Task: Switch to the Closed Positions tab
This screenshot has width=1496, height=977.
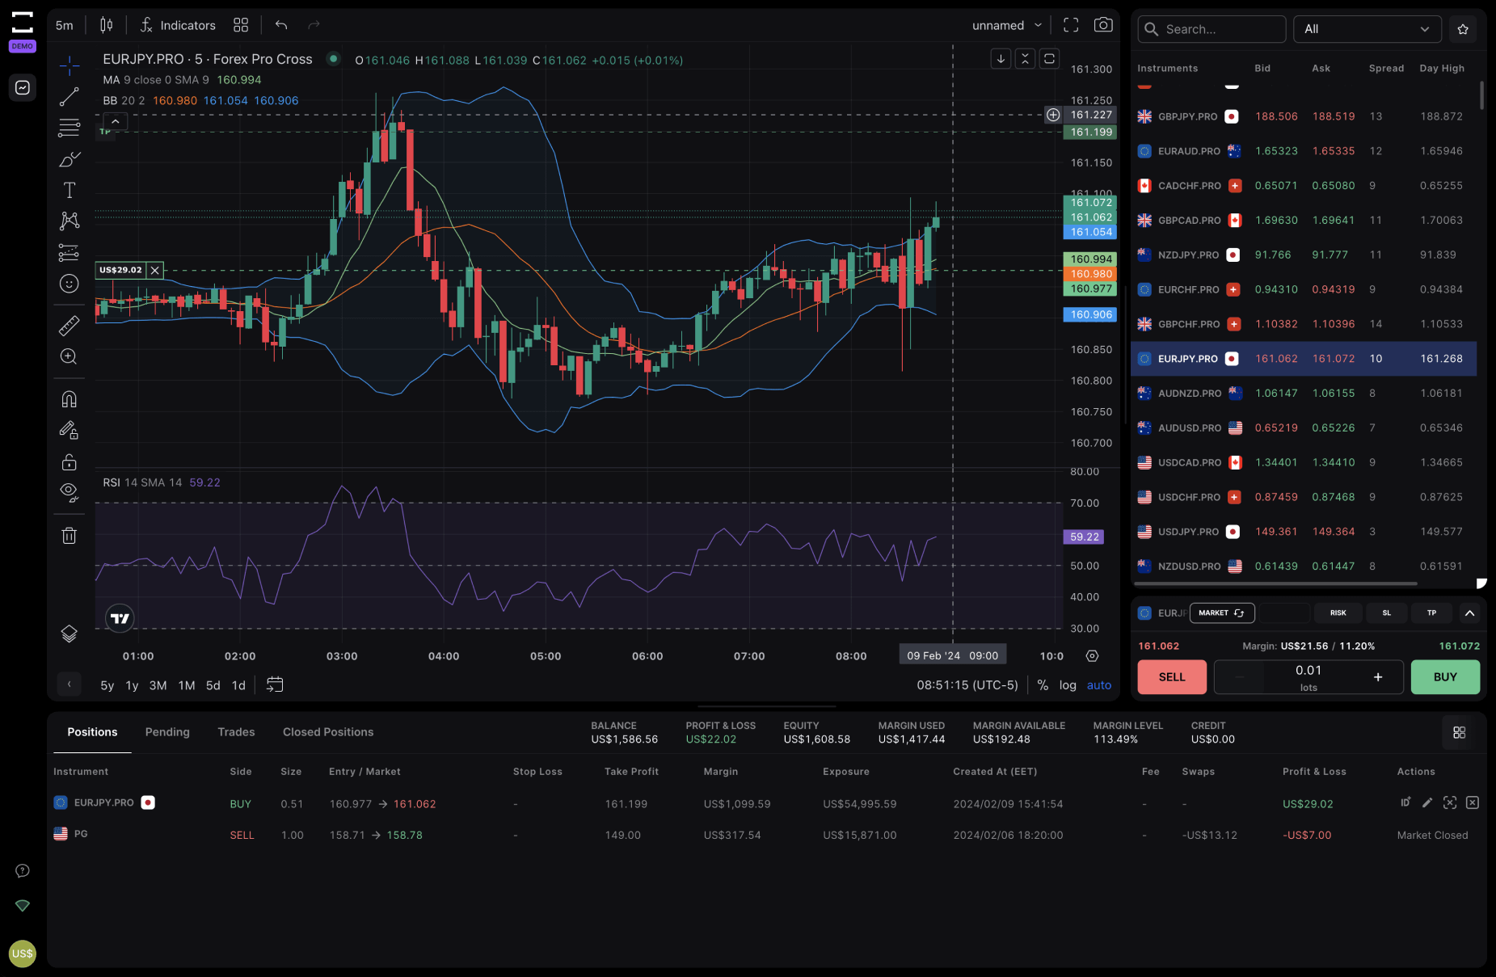Action: click(x=327, y=732)
